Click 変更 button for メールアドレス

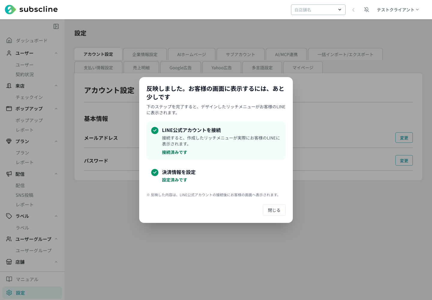point(404,138)
